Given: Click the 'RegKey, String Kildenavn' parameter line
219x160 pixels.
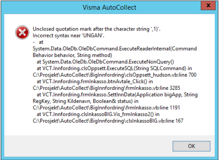Looking at the screenshot, I should 85,101.
